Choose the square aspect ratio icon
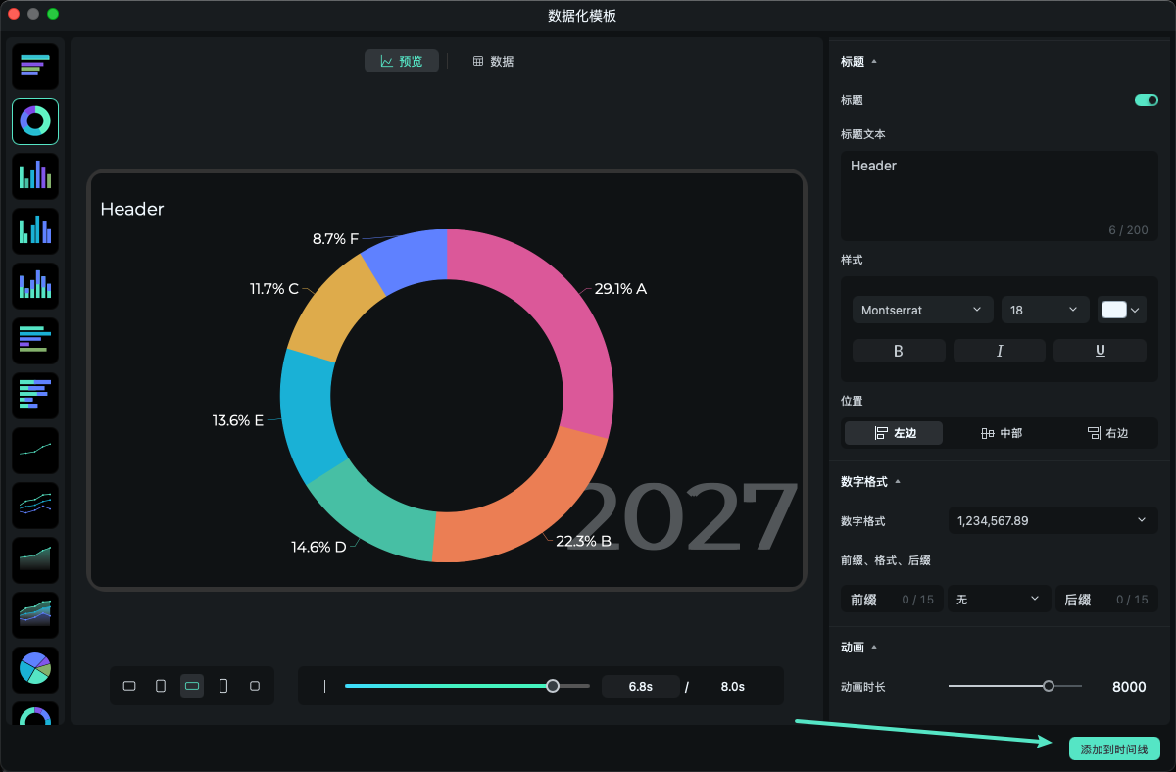1176x772 pixels. pyautogui.click(x=255, y=686)
